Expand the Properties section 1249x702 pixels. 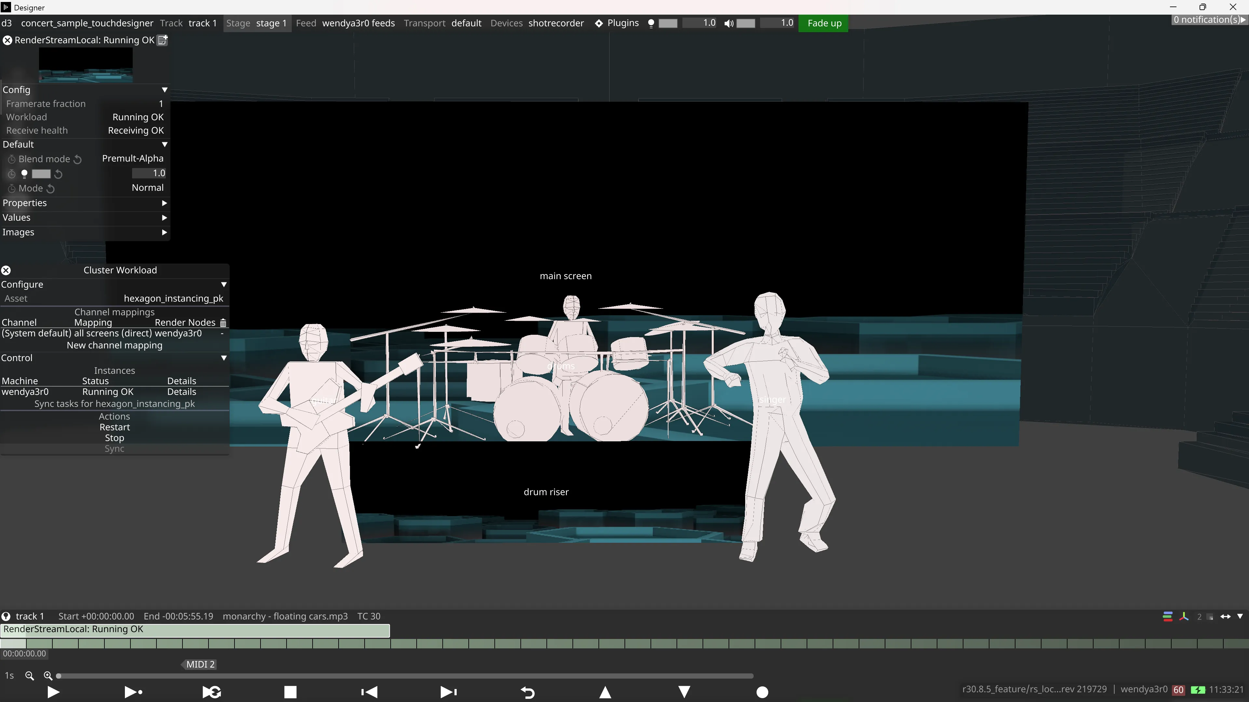pos(164,203)
